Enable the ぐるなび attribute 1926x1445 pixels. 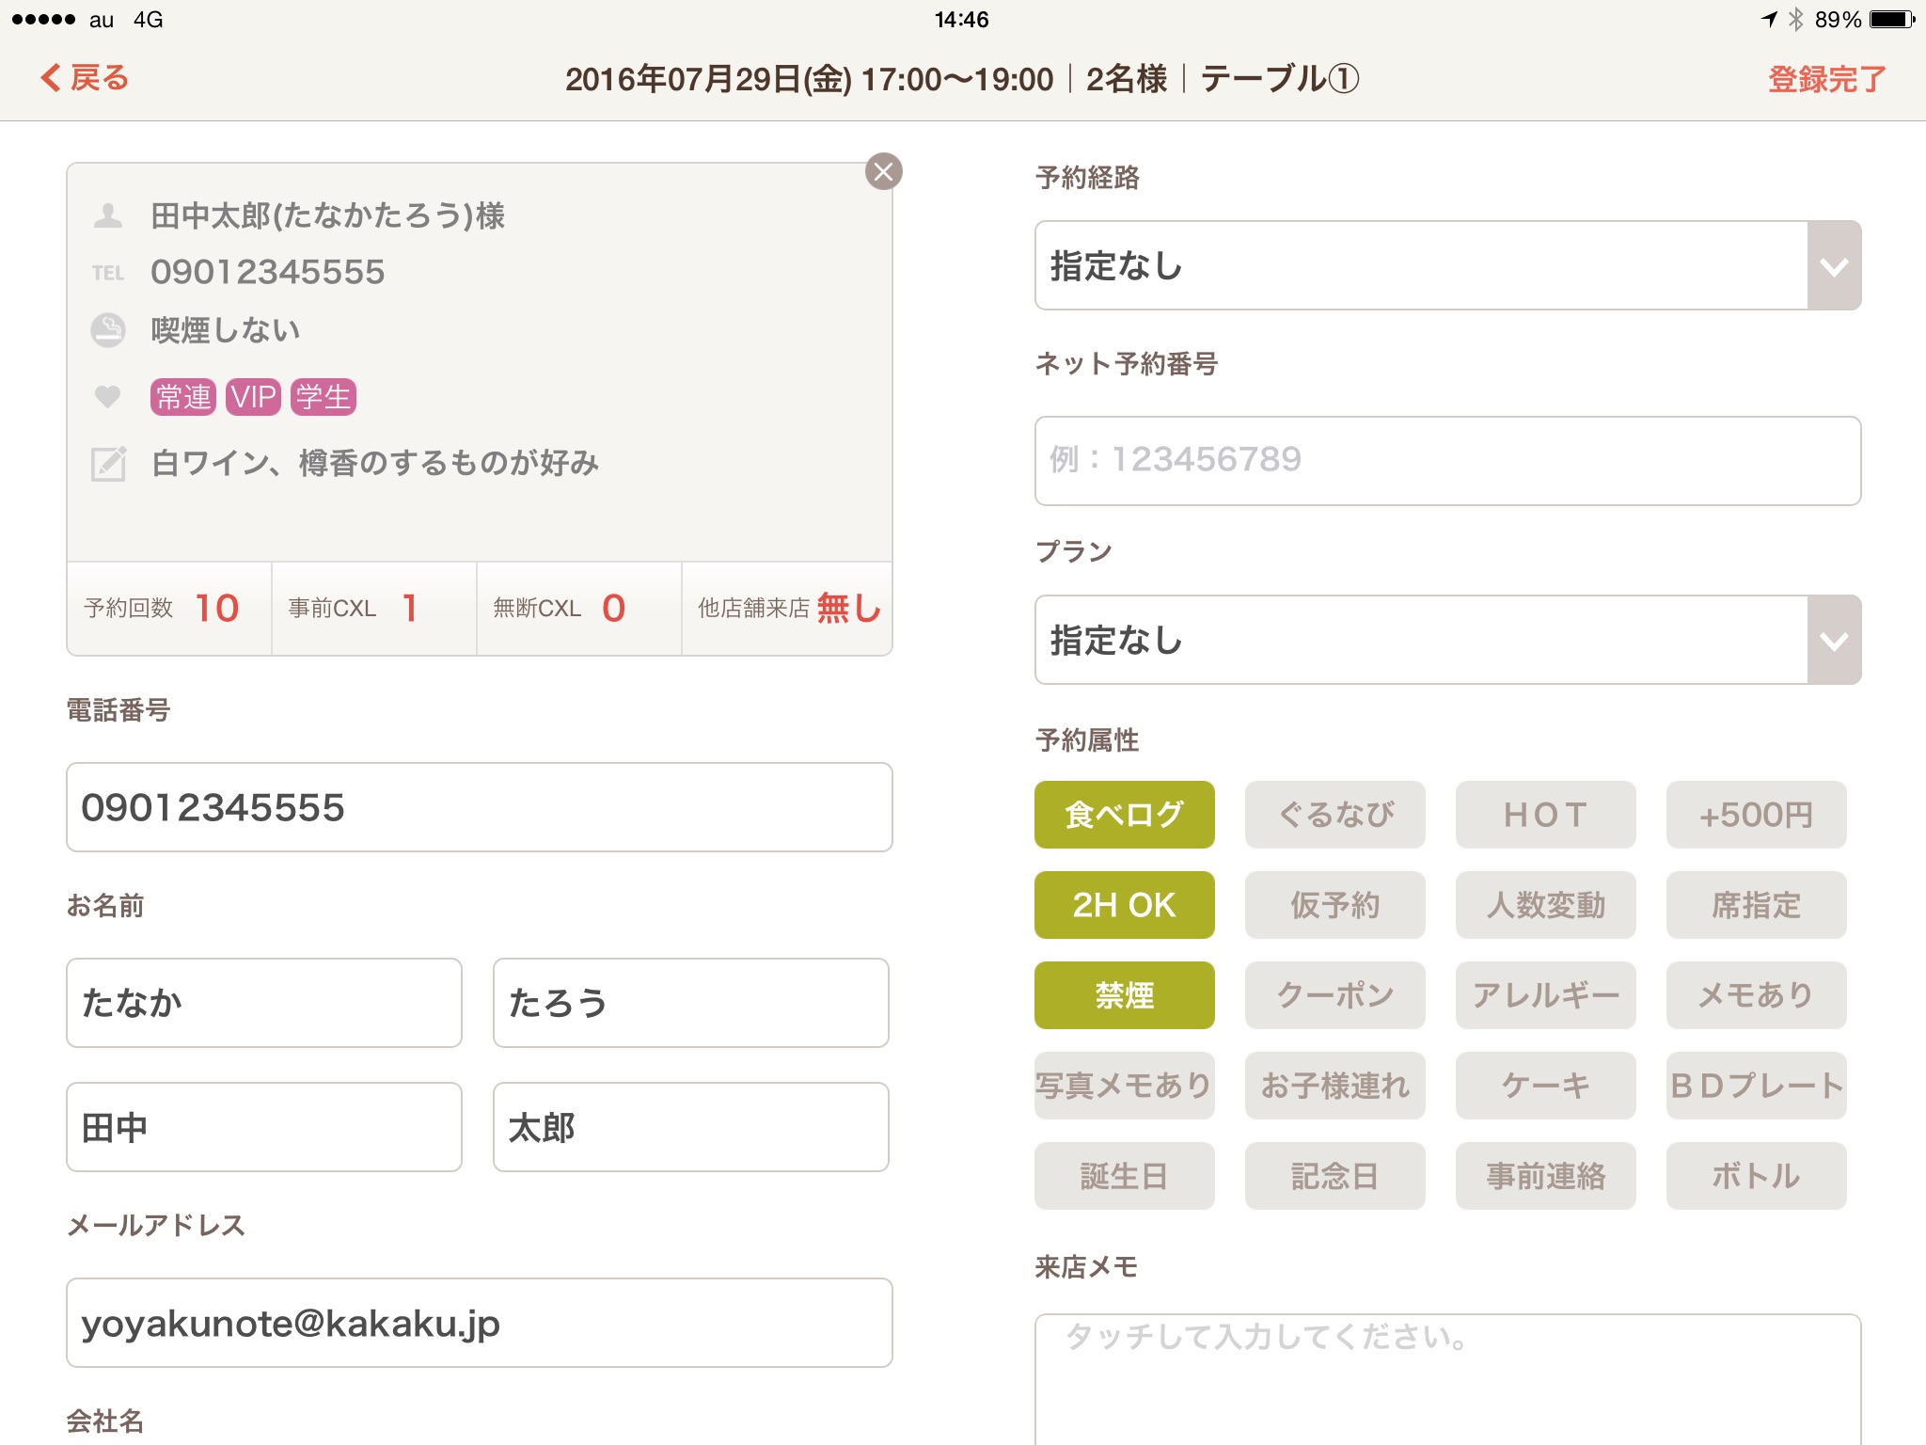pos(1335,815)
